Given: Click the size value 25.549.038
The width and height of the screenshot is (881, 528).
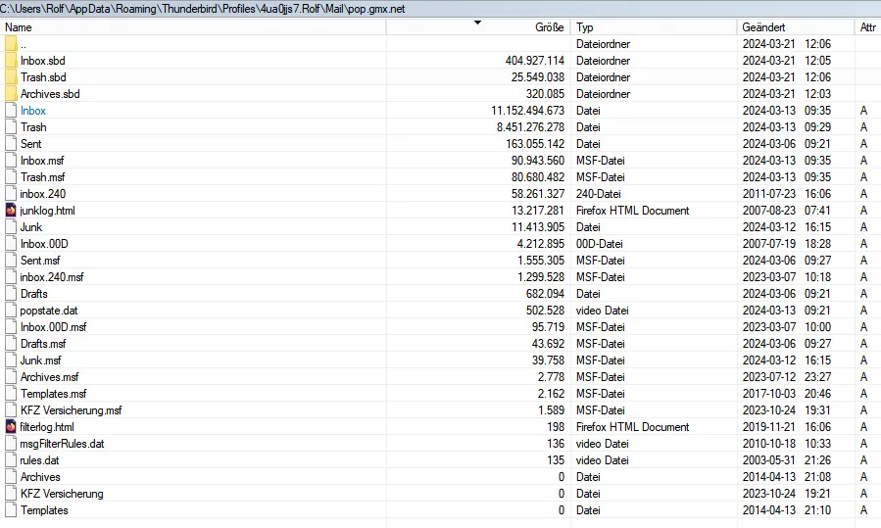Looking at the screenshot, I should 537,77.
